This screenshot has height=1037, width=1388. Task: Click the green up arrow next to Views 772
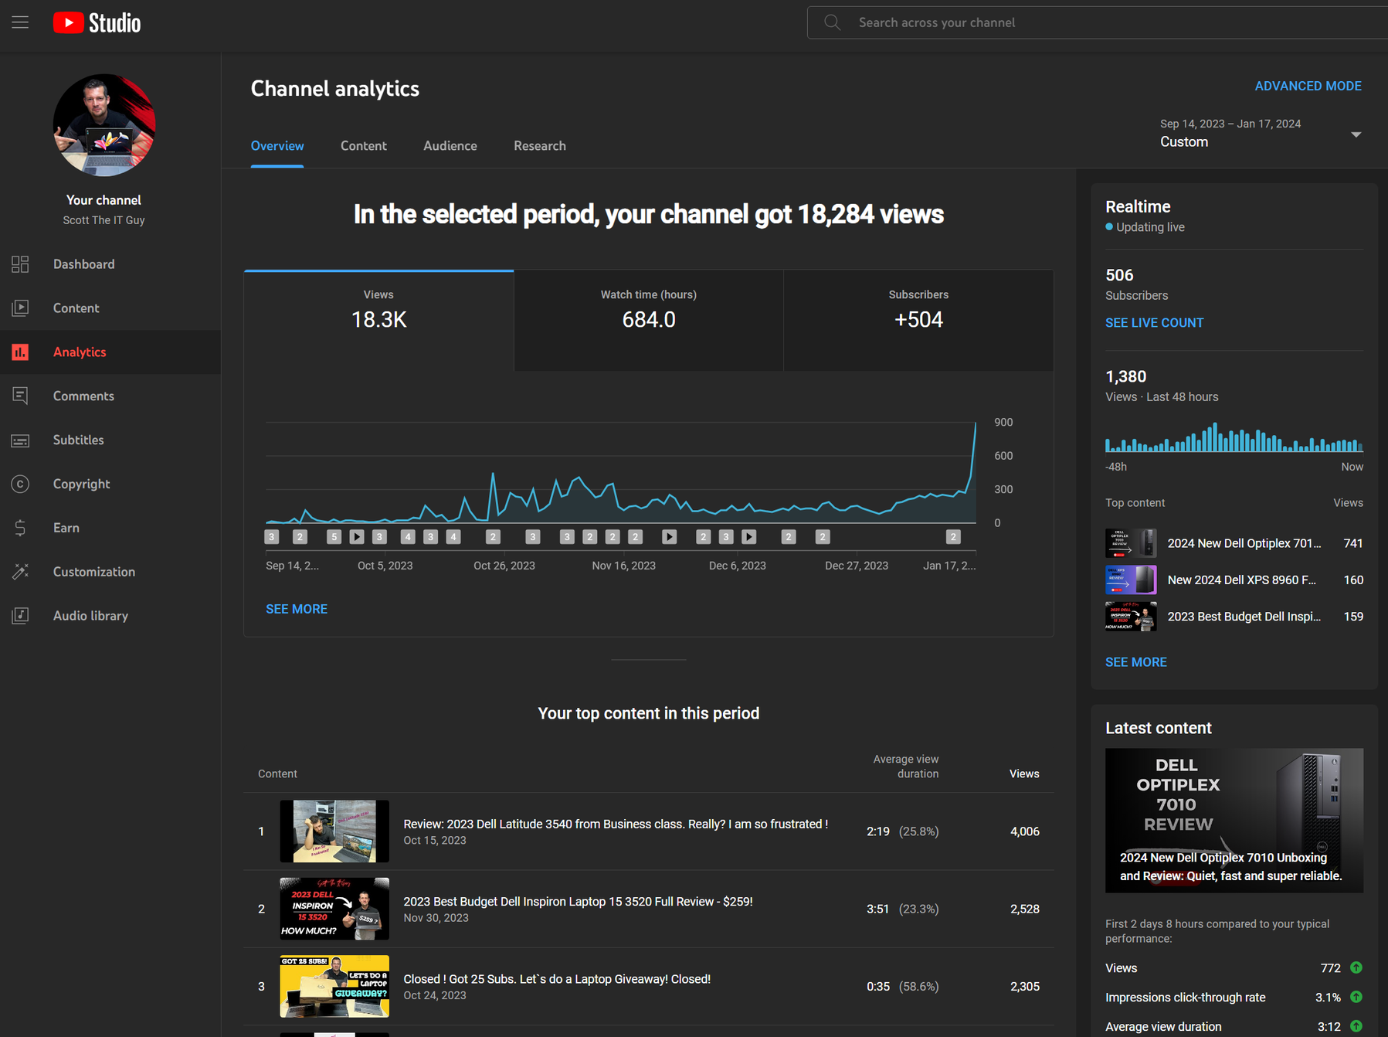click(x=1356, y=967)
